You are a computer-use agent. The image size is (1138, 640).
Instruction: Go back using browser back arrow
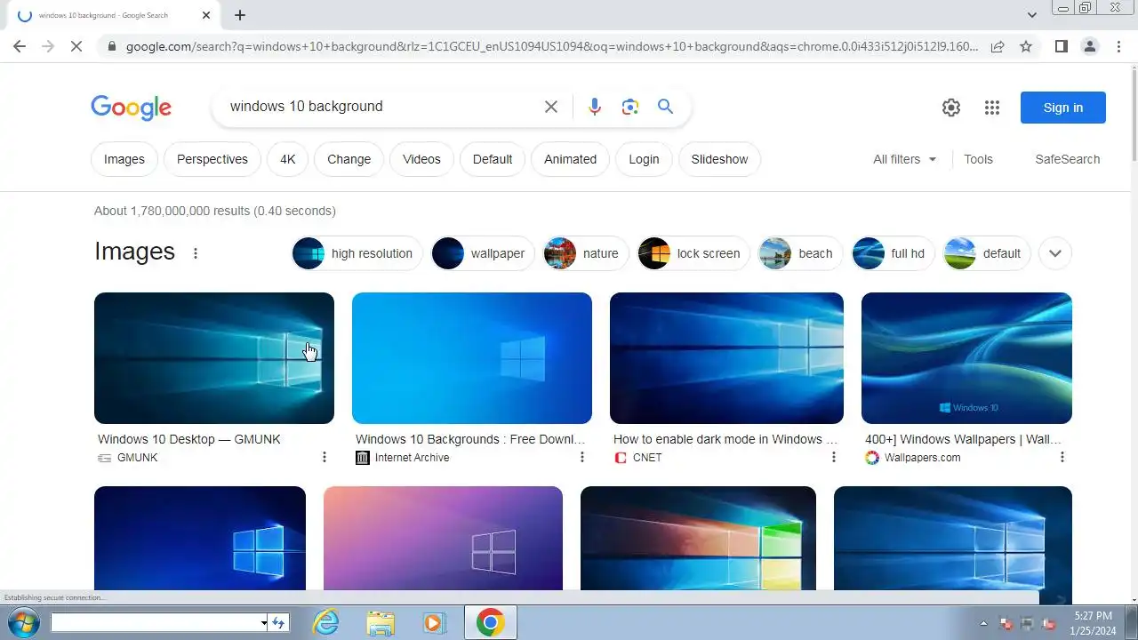click(x=20, y=46)
